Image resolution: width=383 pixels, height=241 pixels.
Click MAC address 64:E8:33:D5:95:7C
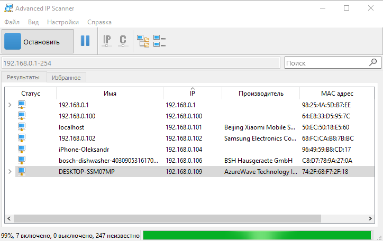[326, 116]
